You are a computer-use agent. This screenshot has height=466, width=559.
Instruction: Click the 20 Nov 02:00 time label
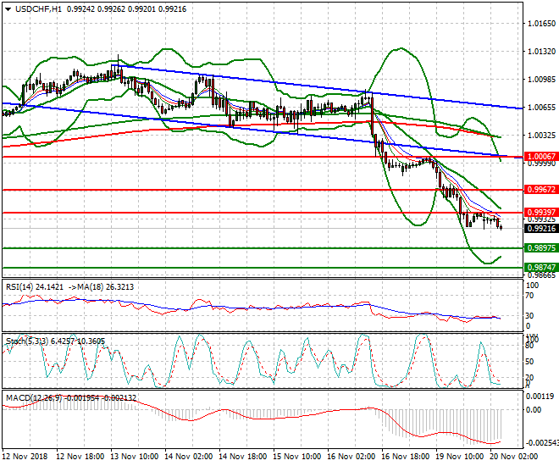pos(514,457)
